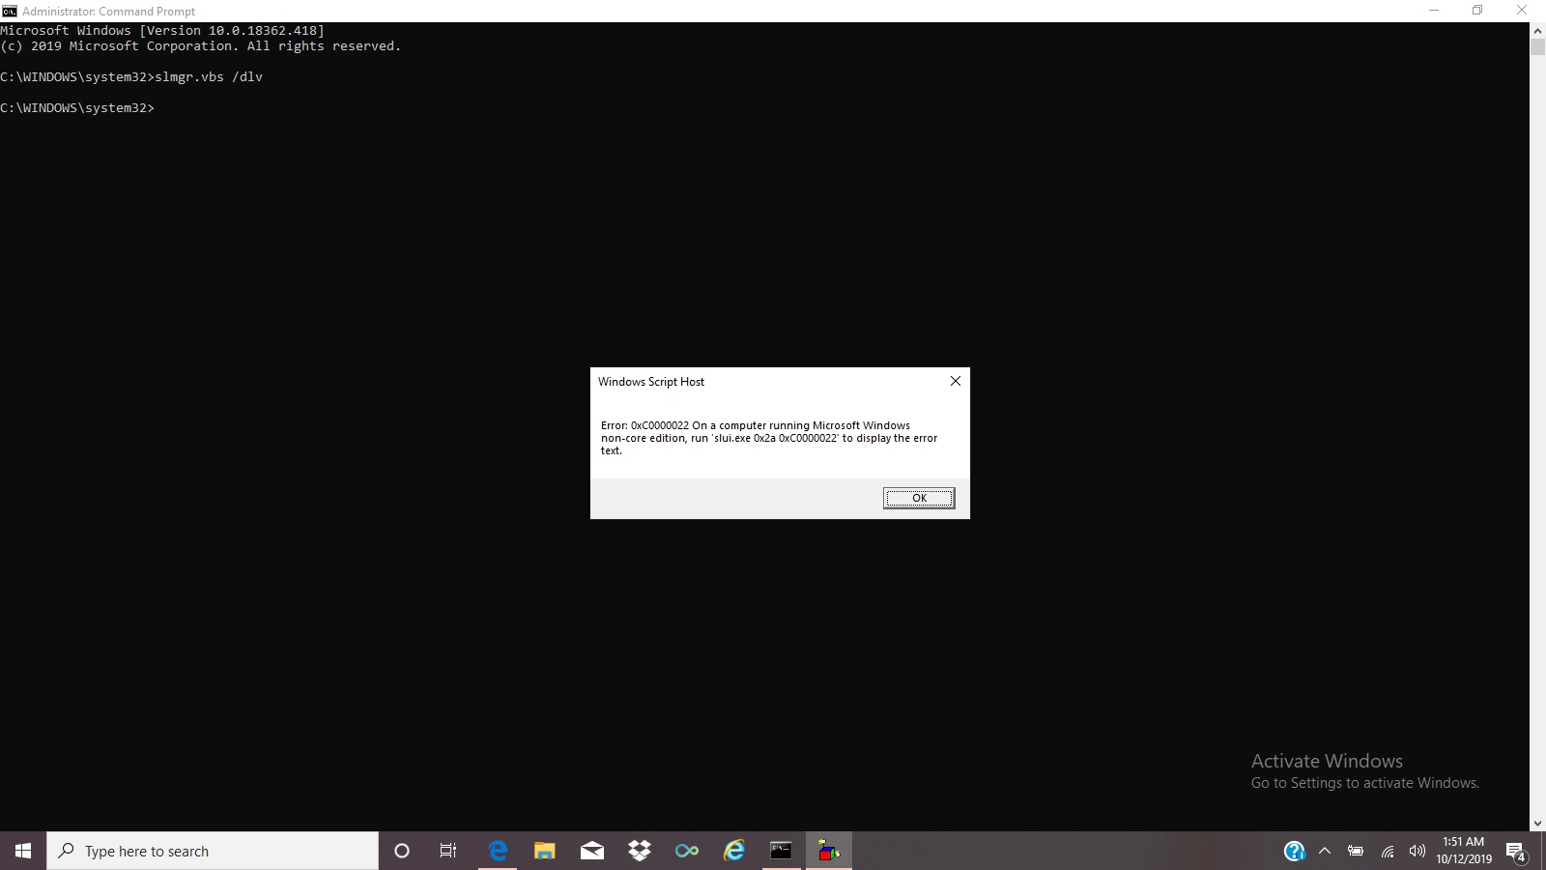Open the clock and calendar flyout
The width and height of the screenshot is (1546, 870).
(1464, 851)
